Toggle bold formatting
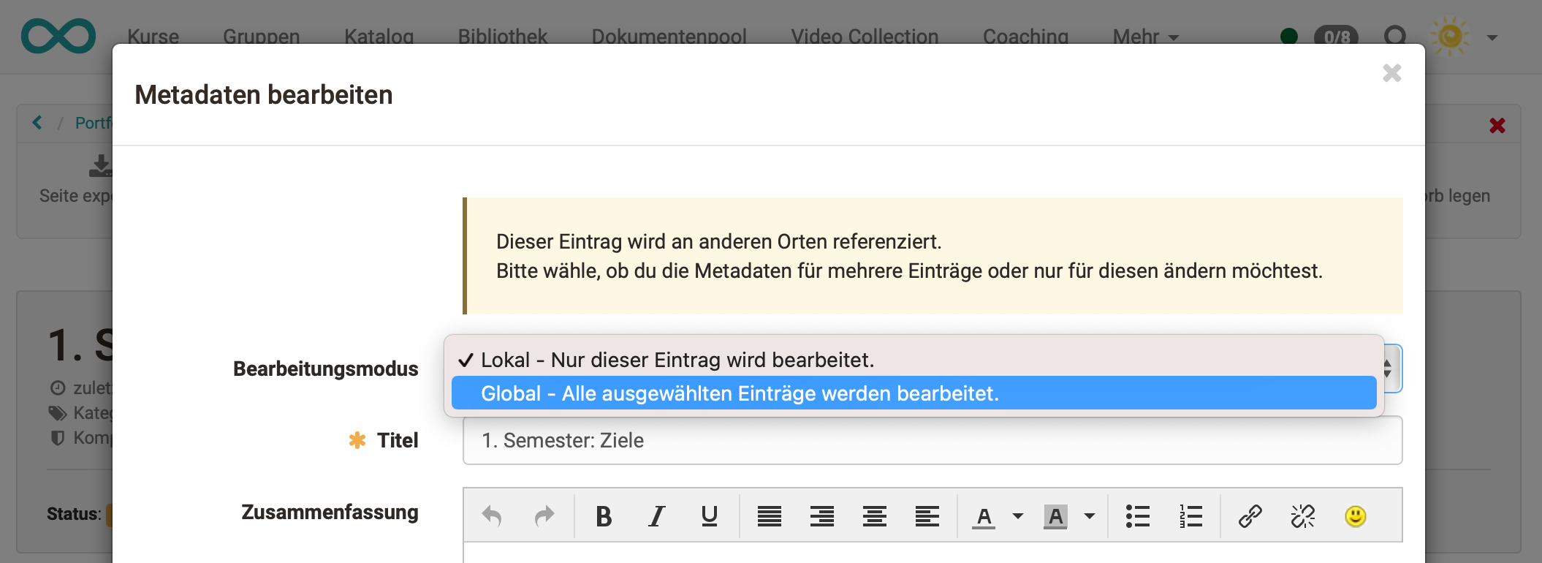Viewport: 1542px width, 563px height. click(x=604, y=516)
